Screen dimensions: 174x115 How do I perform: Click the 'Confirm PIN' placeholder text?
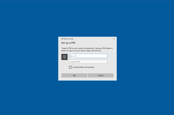(75, 62)
